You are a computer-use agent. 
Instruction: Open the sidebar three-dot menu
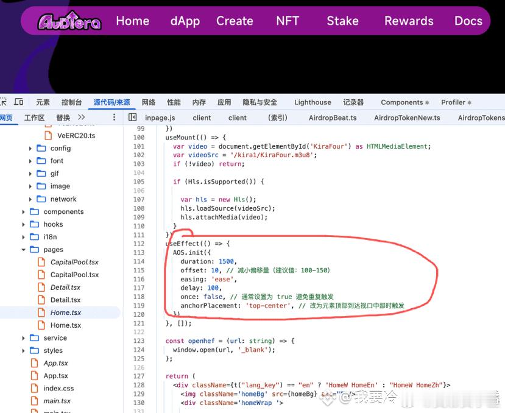tap(114, 118)
